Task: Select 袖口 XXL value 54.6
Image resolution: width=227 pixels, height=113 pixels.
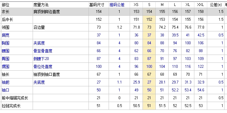Action: (201, 90)
